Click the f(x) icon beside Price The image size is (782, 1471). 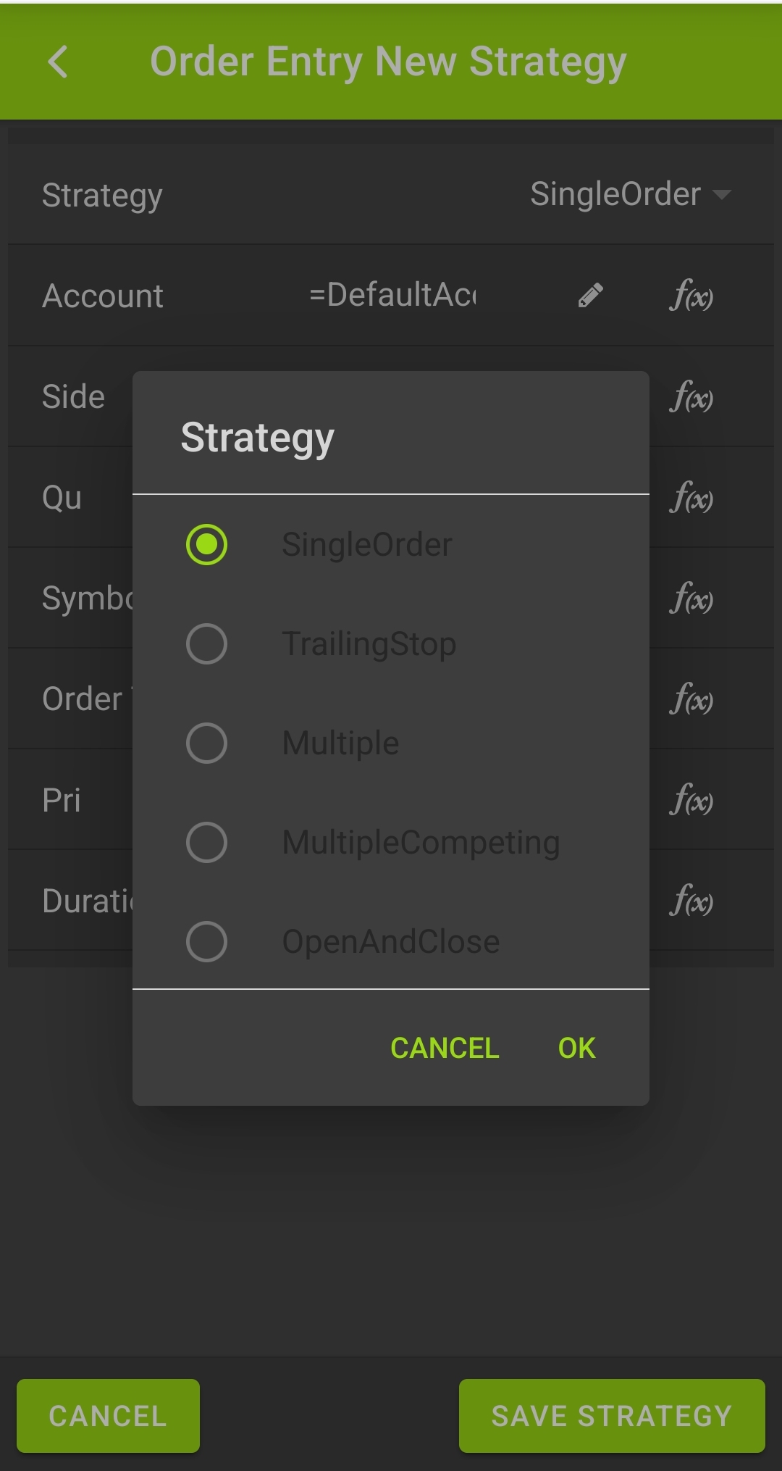[691, 800]
